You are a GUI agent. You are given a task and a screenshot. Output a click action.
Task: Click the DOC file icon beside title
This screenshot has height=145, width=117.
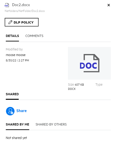7,5
